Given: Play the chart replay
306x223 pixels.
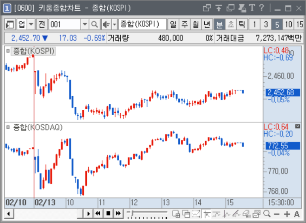Looking at the screenshot, I should coord(88,214).
